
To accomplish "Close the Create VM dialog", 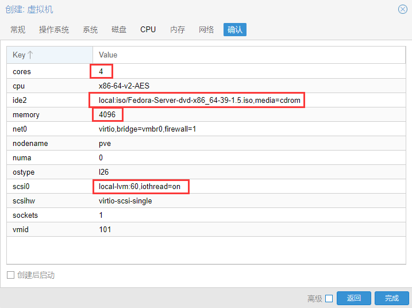I will click(x=402, y=9).
